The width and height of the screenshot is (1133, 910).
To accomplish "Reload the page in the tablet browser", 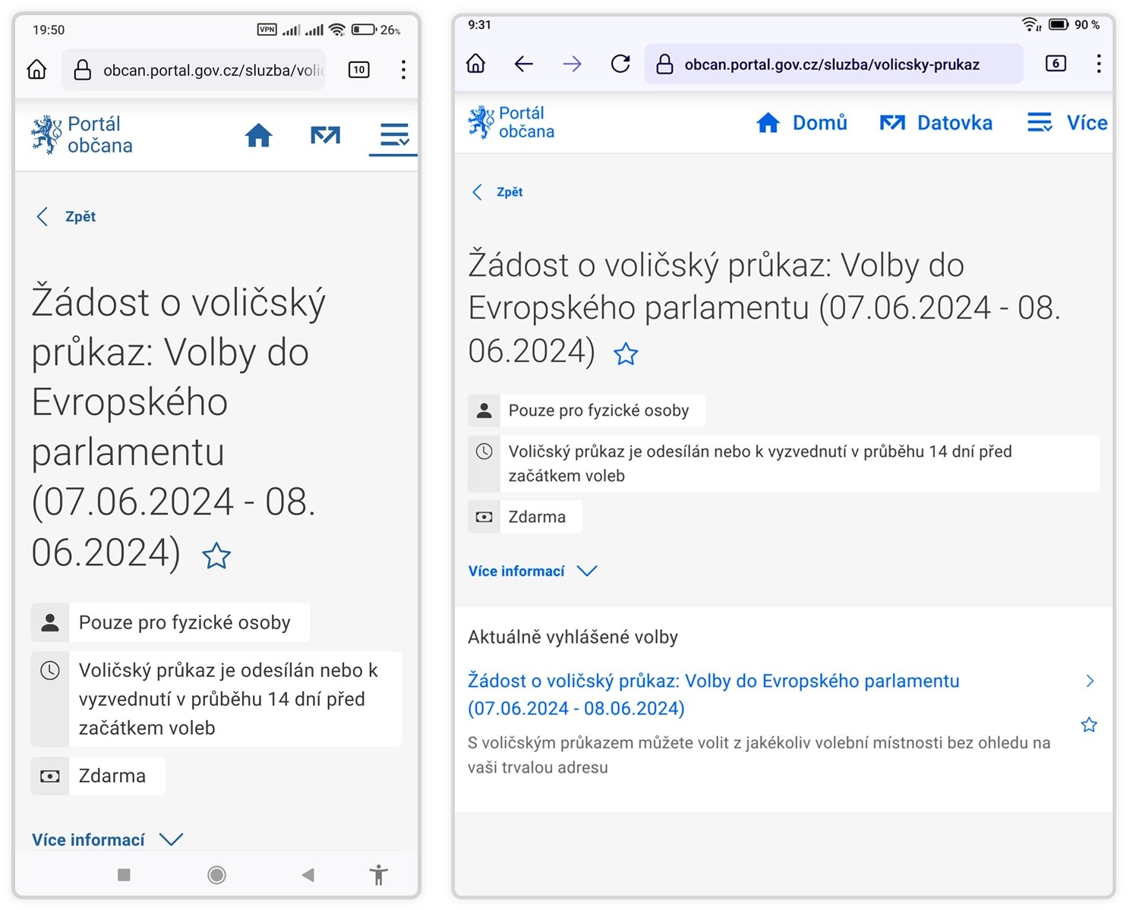I will 620,64.
